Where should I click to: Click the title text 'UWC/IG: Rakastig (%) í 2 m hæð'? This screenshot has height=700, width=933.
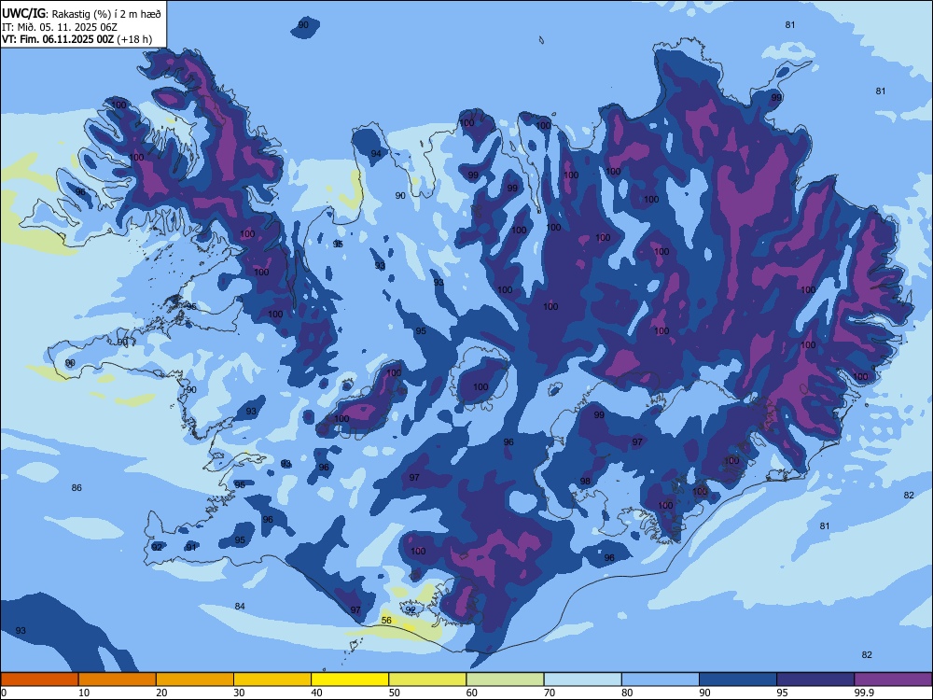[81, 13]
